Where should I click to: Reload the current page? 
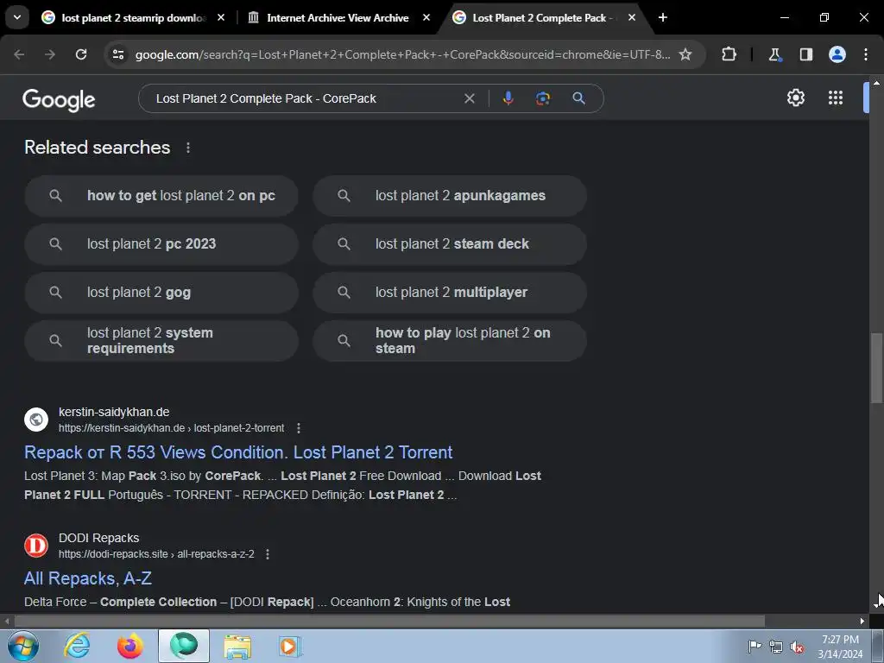81,54
